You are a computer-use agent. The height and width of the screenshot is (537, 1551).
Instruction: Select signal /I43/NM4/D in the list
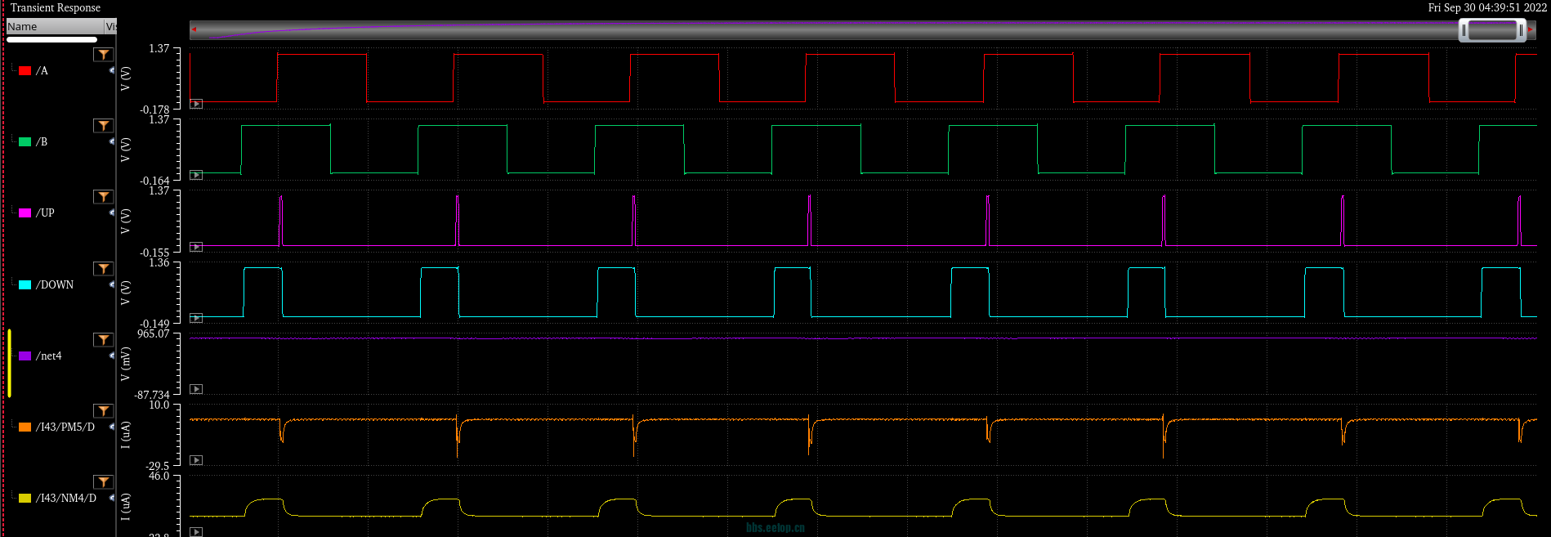point(66,499)
